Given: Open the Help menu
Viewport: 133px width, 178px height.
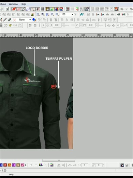Looking at the screenshot, I should coord(23,4).
